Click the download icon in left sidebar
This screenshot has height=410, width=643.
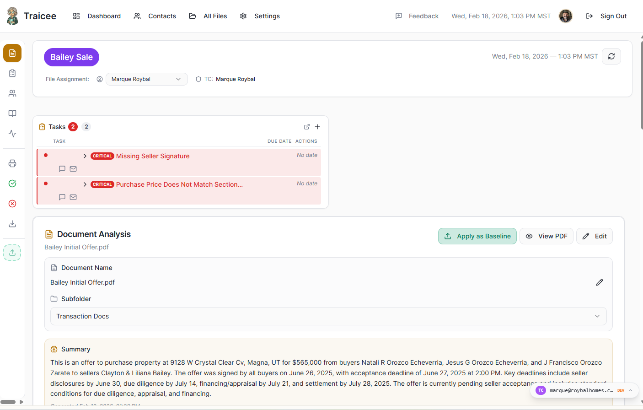(x=12, y=224)
